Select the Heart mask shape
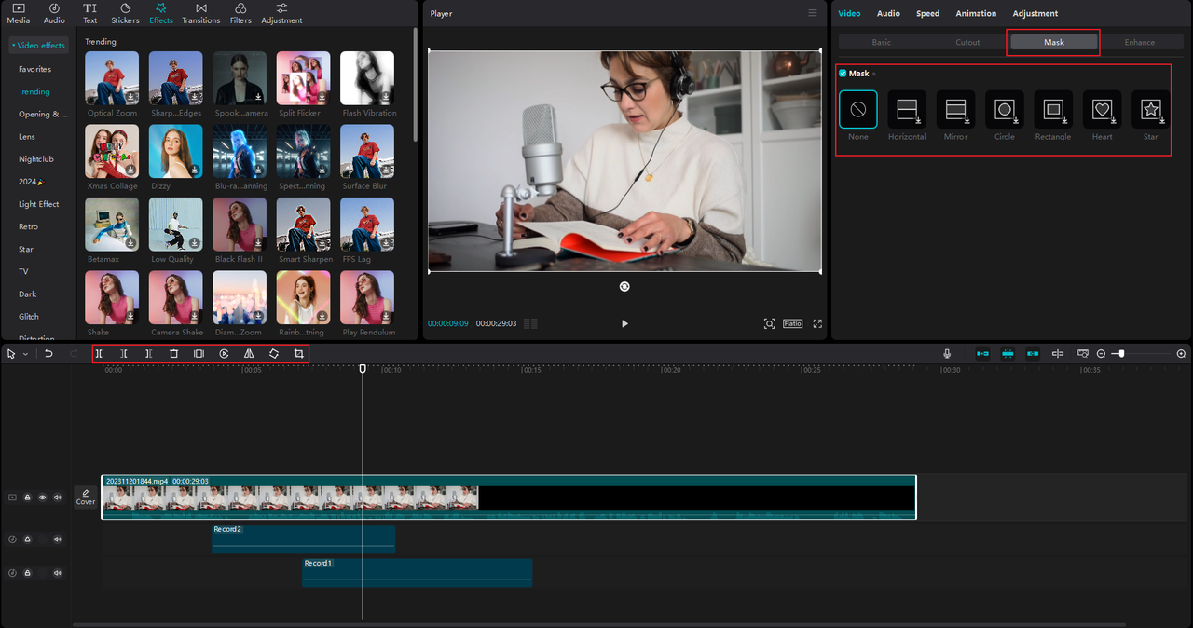This screenshot has width=1193, height=628. 1102,109
